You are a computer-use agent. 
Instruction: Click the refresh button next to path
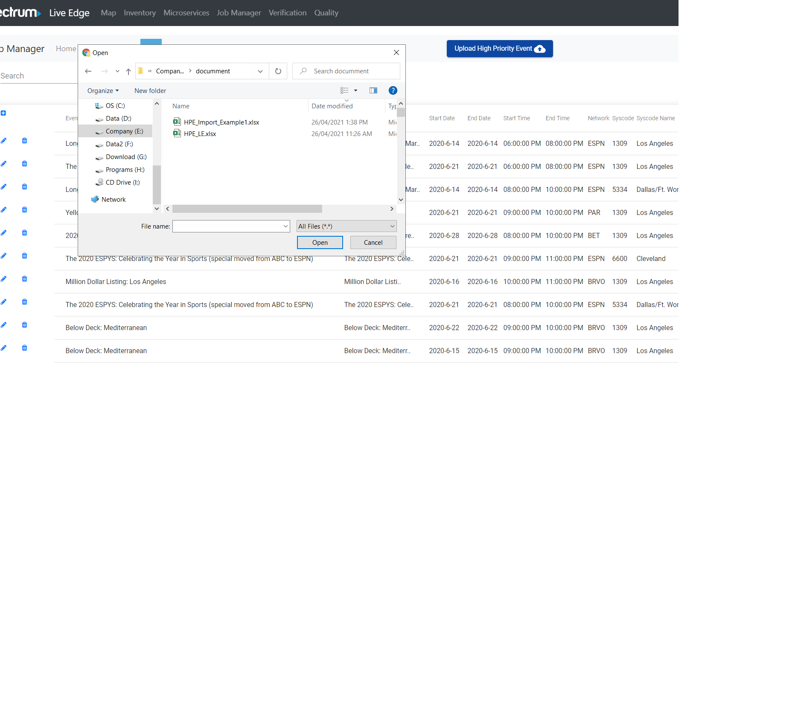[278, 71]
